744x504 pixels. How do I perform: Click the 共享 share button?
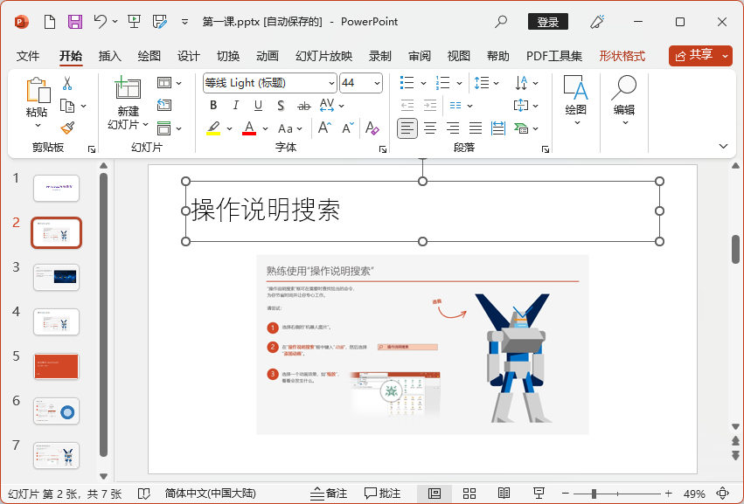click(695, 56)
